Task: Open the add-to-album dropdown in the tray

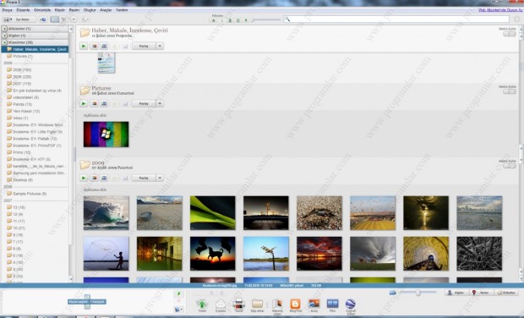Action: click(x=179, y=310)
